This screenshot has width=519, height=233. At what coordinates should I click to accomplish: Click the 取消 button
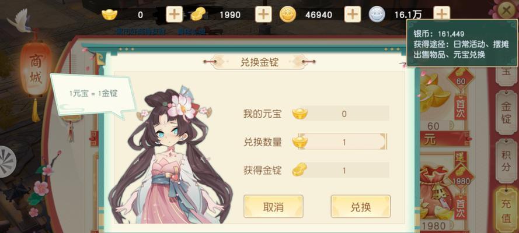(x=273, y=207)
